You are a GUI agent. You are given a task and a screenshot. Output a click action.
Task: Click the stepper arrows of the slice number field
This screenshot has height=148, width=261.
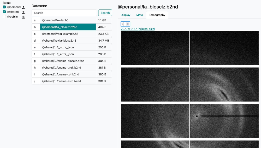[x=128, y=24]
